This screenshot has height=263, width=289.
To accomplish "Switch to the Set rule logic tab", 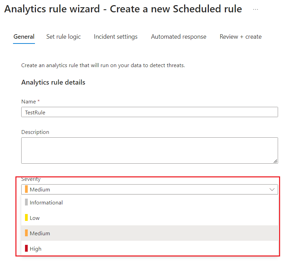I will click(x=63, y=37).
